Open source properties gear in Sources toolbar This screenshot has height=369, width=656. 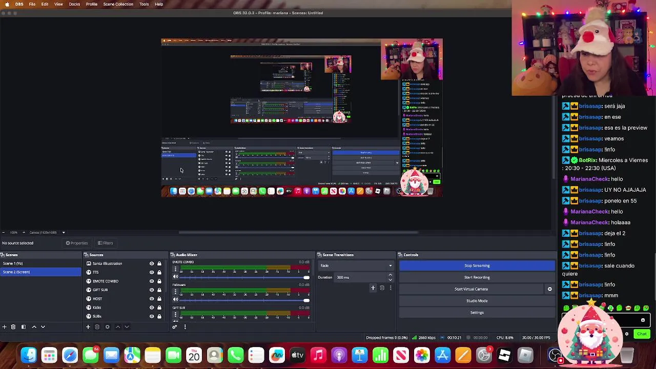(107, 327)
